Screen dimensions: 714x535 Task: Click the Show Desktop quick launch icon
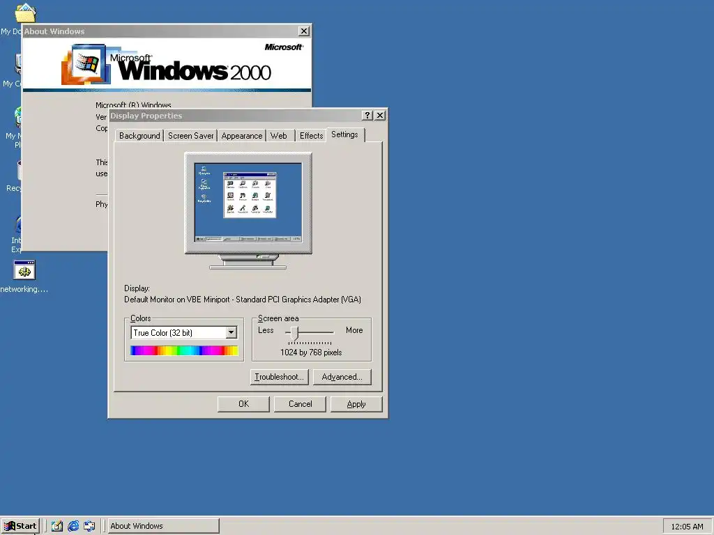(x=57, y=526)
